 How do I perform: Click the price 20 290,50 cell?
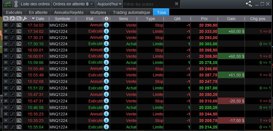point(204,25)
